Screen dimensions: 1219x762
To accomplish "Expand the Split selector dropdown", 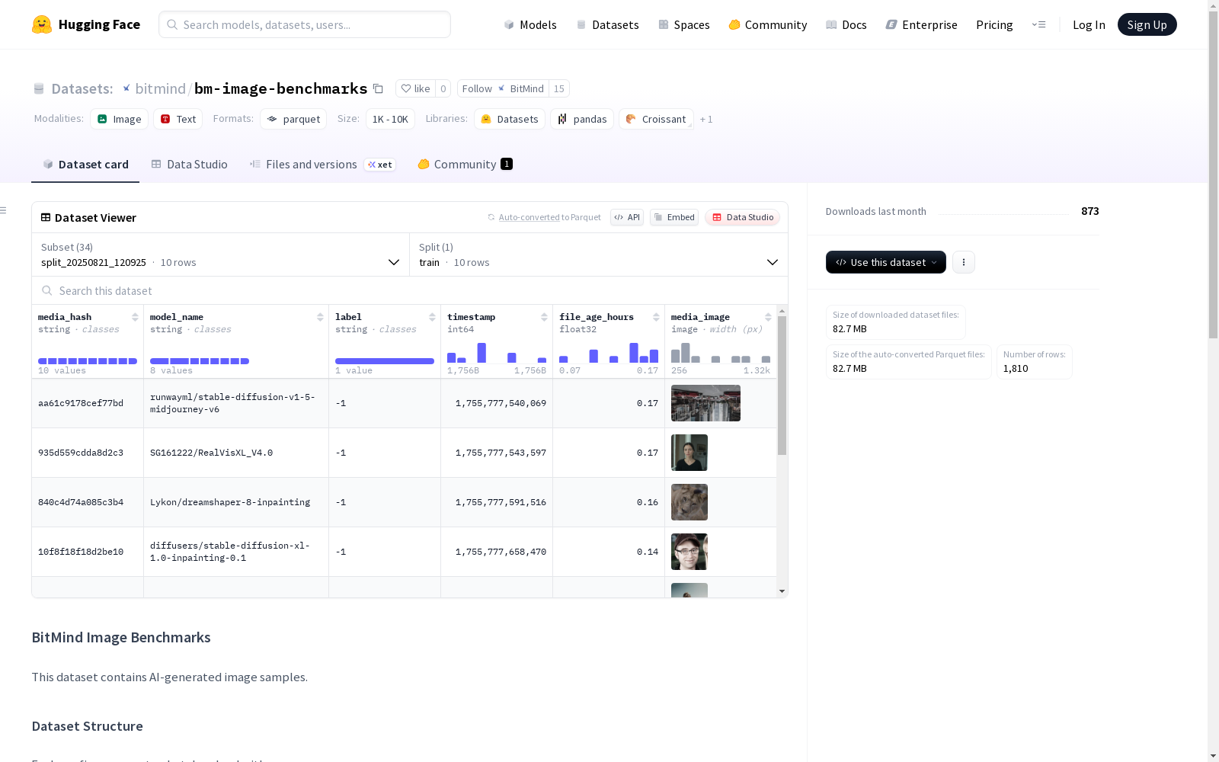I will (x=599, y=255).
